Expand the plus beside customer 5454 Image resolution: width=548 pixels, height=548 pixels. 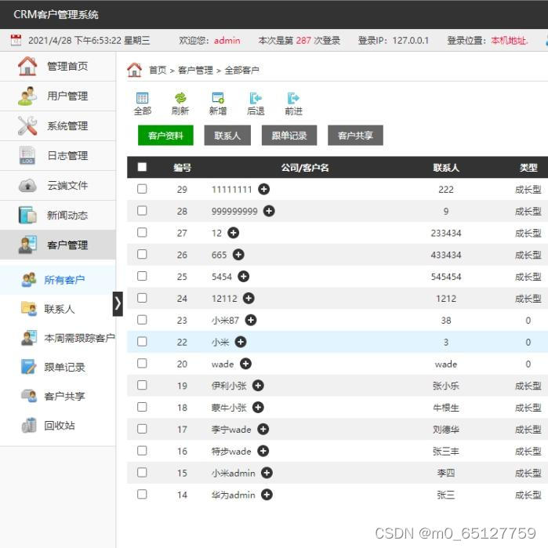click(244, 277)
